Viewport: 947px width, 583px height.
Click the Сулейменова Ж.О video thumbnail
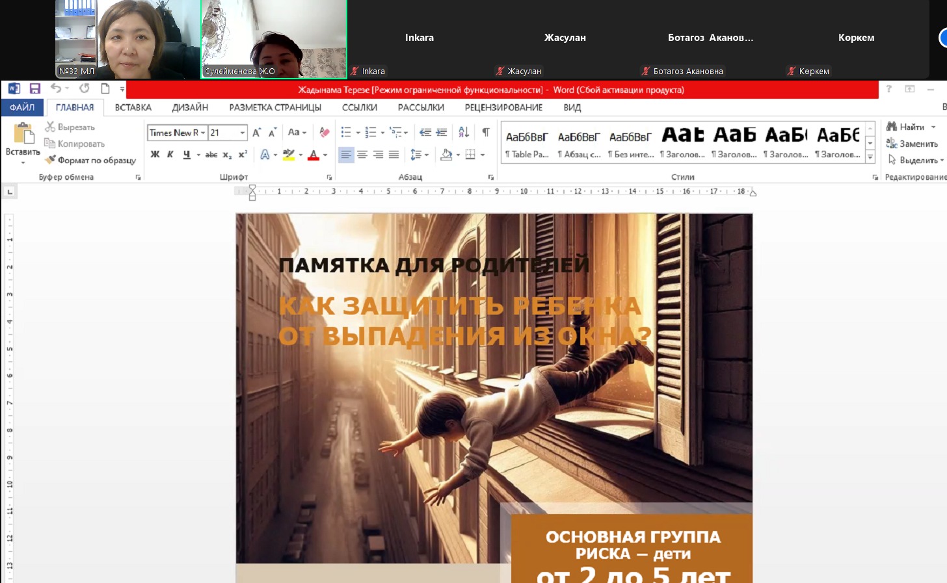pos(274,39)
